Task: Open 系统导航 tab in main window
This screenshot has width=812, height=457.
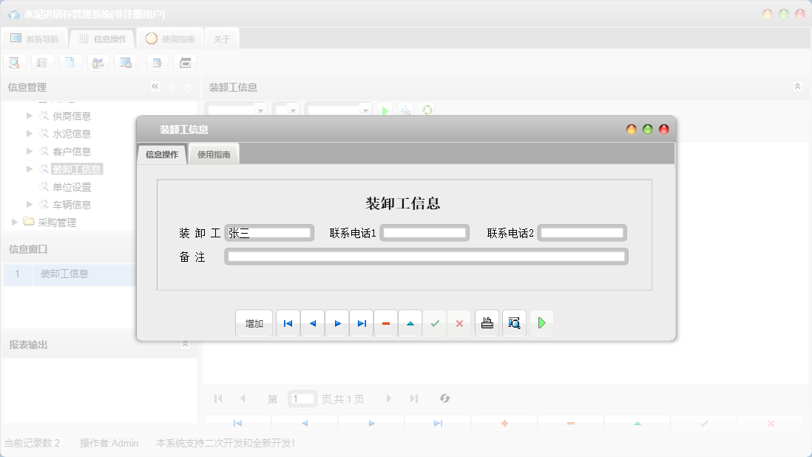Action: tap(34, 38)
